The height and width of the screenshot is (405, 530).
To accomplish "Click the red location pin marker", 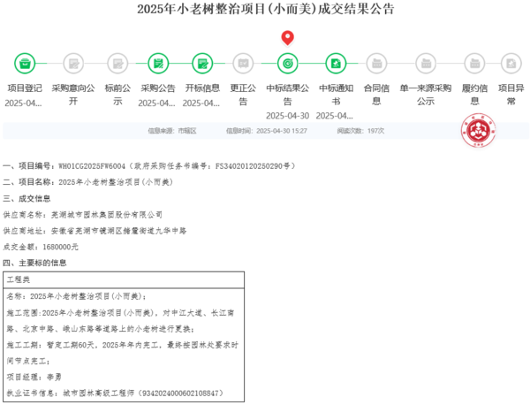I will (287, 38).
